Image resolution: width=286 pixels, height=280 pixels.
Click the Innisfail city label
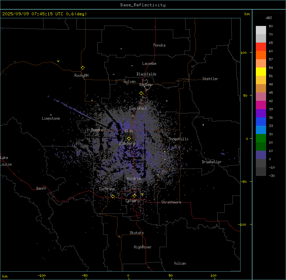[x=138, y=108]
